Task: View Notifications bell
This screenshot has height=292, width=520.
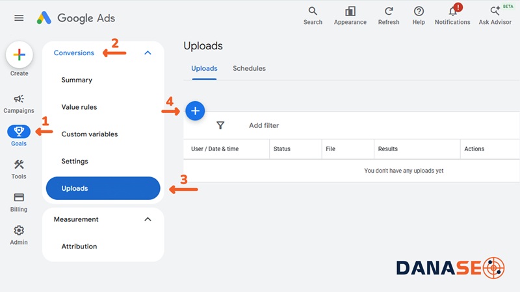Action: click(452, 16)
